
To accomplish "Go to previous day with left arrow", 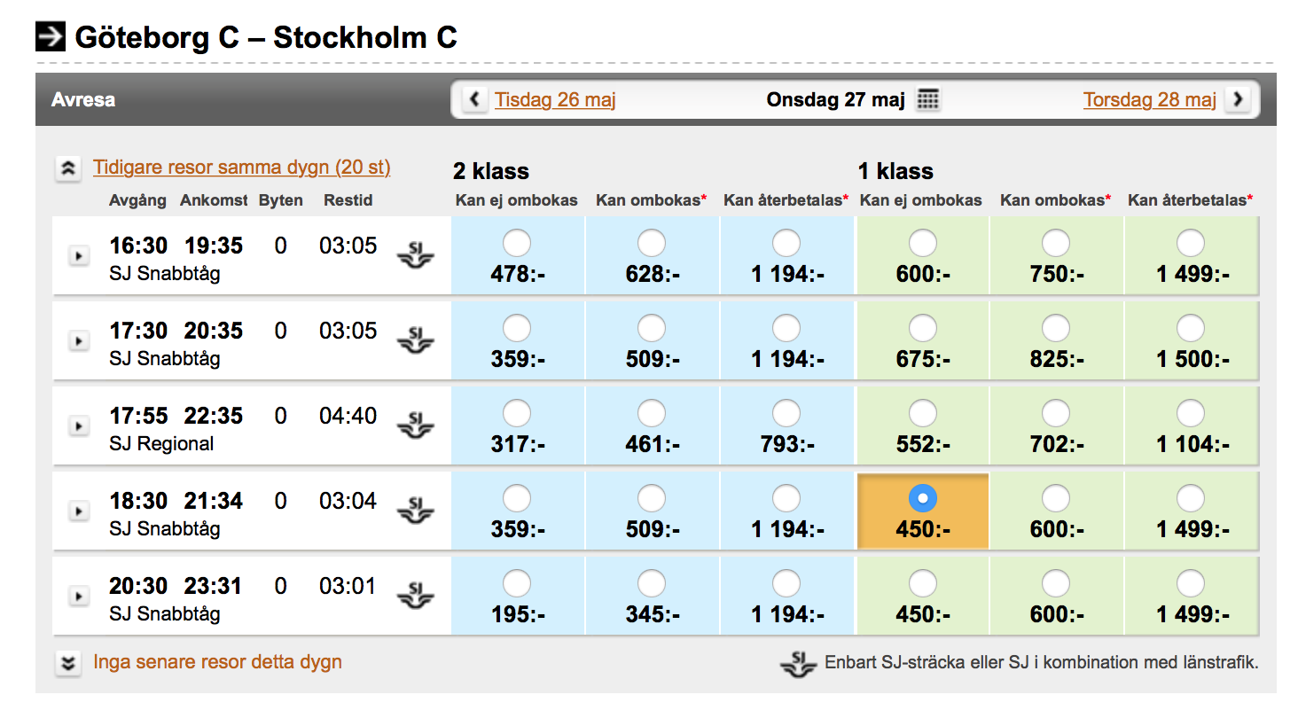I will click(475, 99).
